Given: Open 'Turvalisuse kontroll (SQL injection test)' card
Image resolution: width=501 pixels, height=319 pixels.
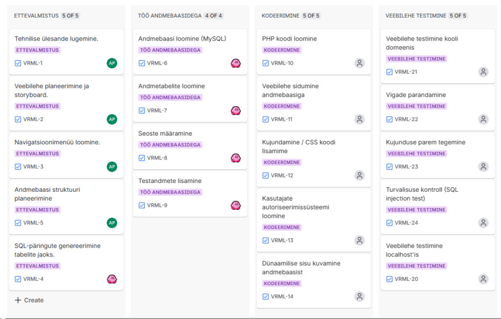Looking at the screenshot, I should [x=422, y=194].
